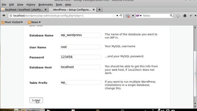Submit the database configuration form
The image size is (197, 111).
36,100
